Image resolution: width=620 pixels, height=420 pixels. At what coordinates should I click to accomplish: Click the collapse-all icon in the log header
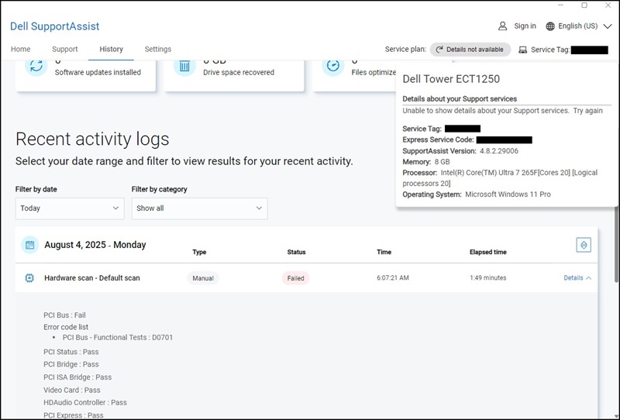(584, 245)
